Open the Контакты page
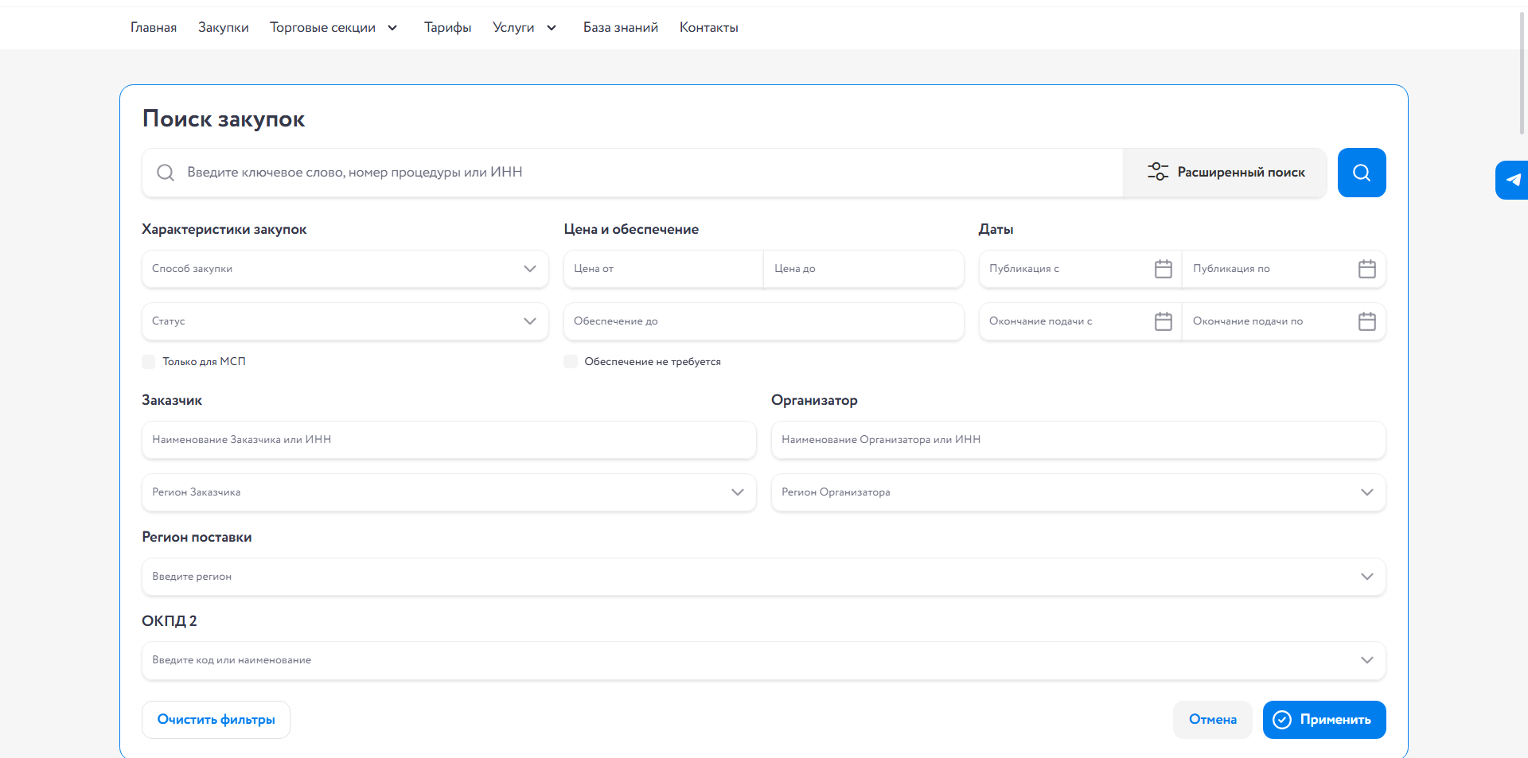The image size is (1528, 758). point(709,28)
